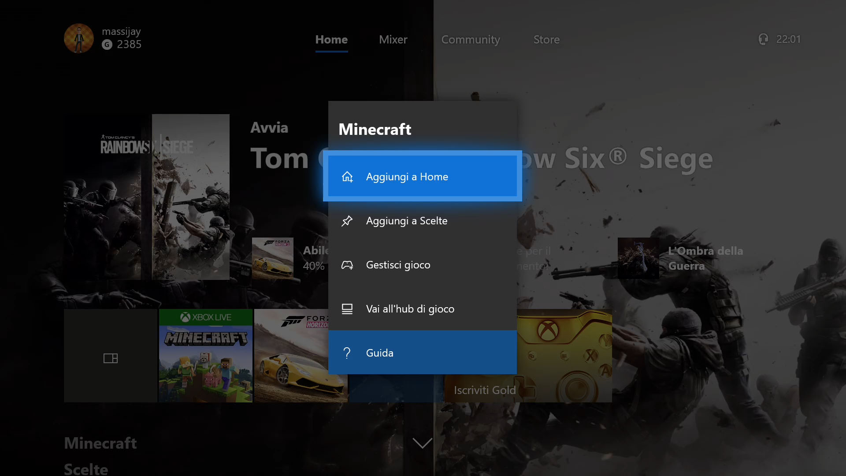Click the question mark icon beside Guida
Image resolution: width=846 pixels, height=476 pixels.
(x=347, y=353)
